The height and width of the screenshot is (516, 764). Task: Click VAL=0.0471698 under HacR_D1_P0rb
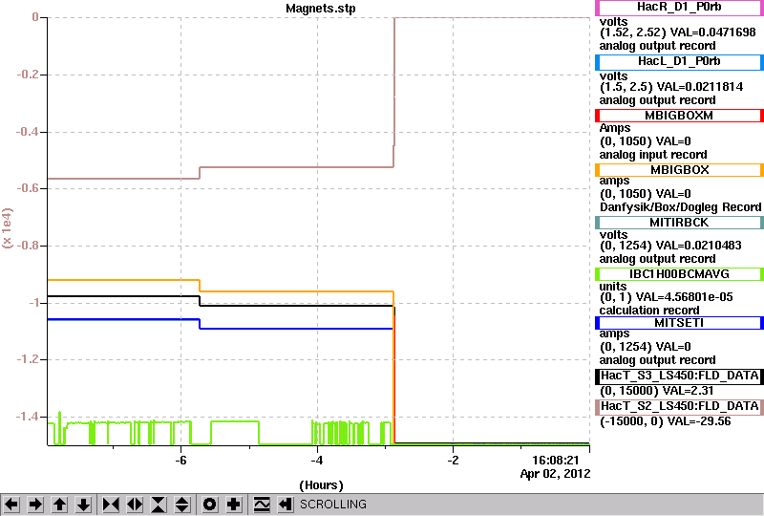(712, 32)
